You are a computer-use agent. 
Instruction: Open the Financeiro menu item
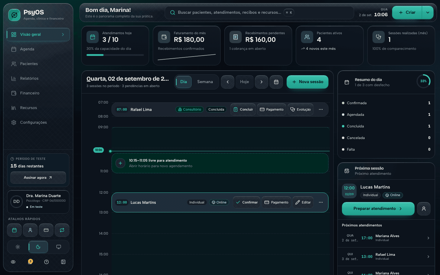point(38,93)
